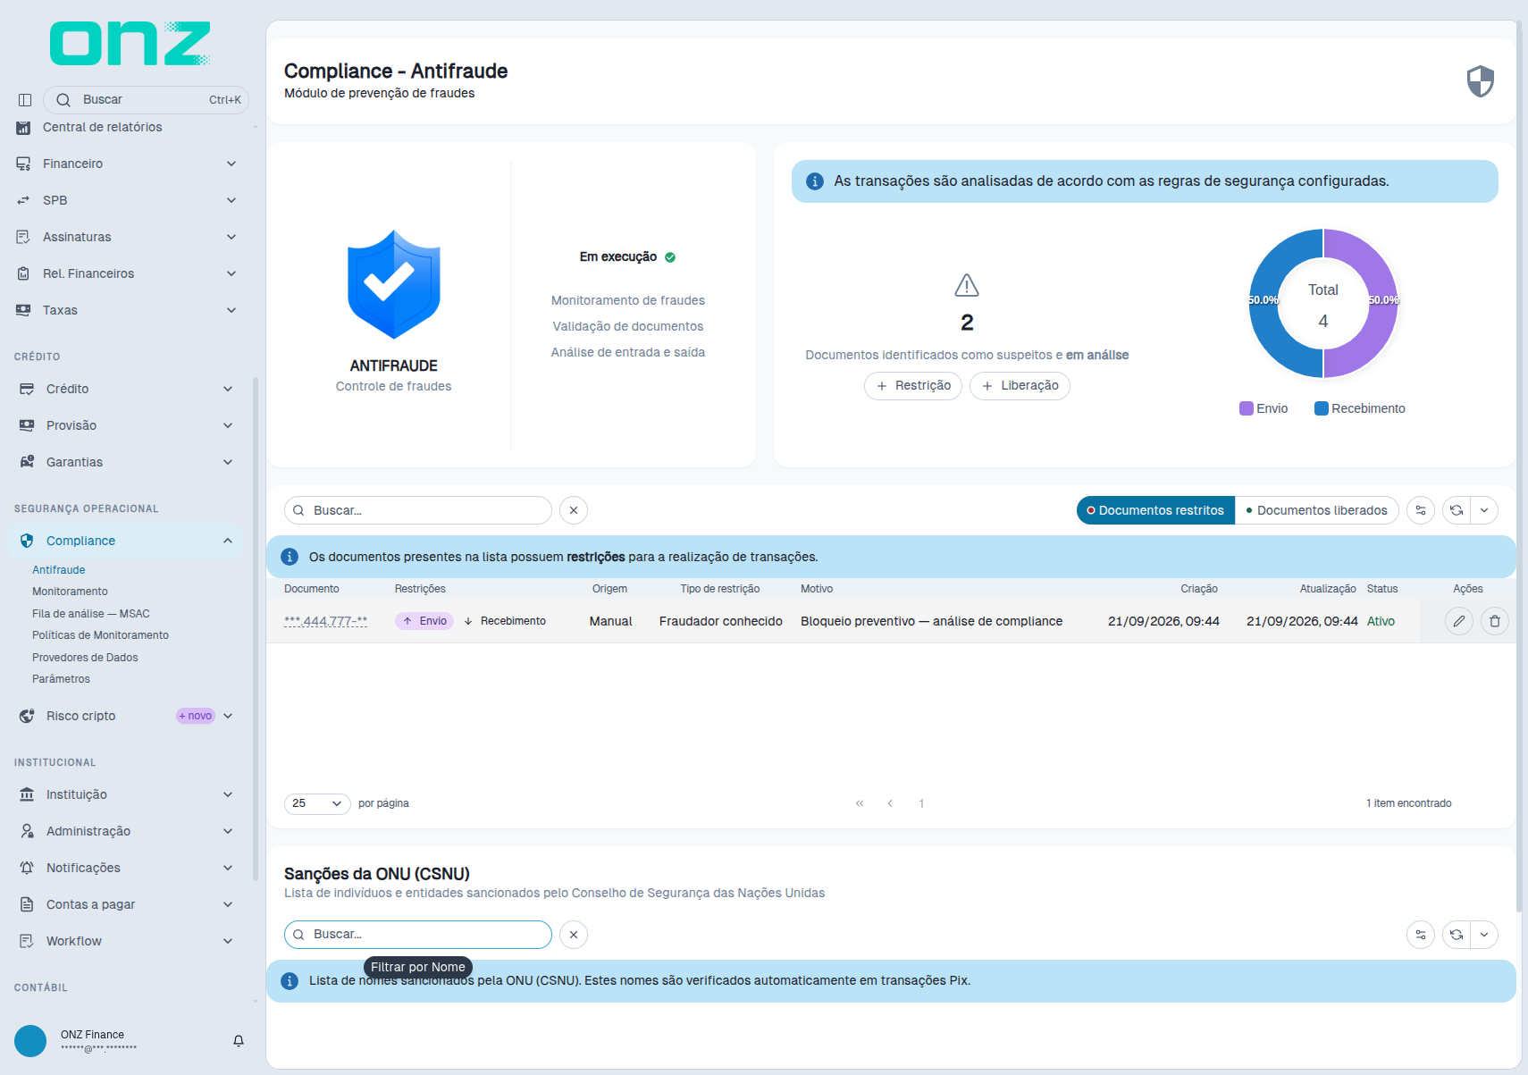
Task: Open Fila de análise — MSAC
Action: coord(91,614)
